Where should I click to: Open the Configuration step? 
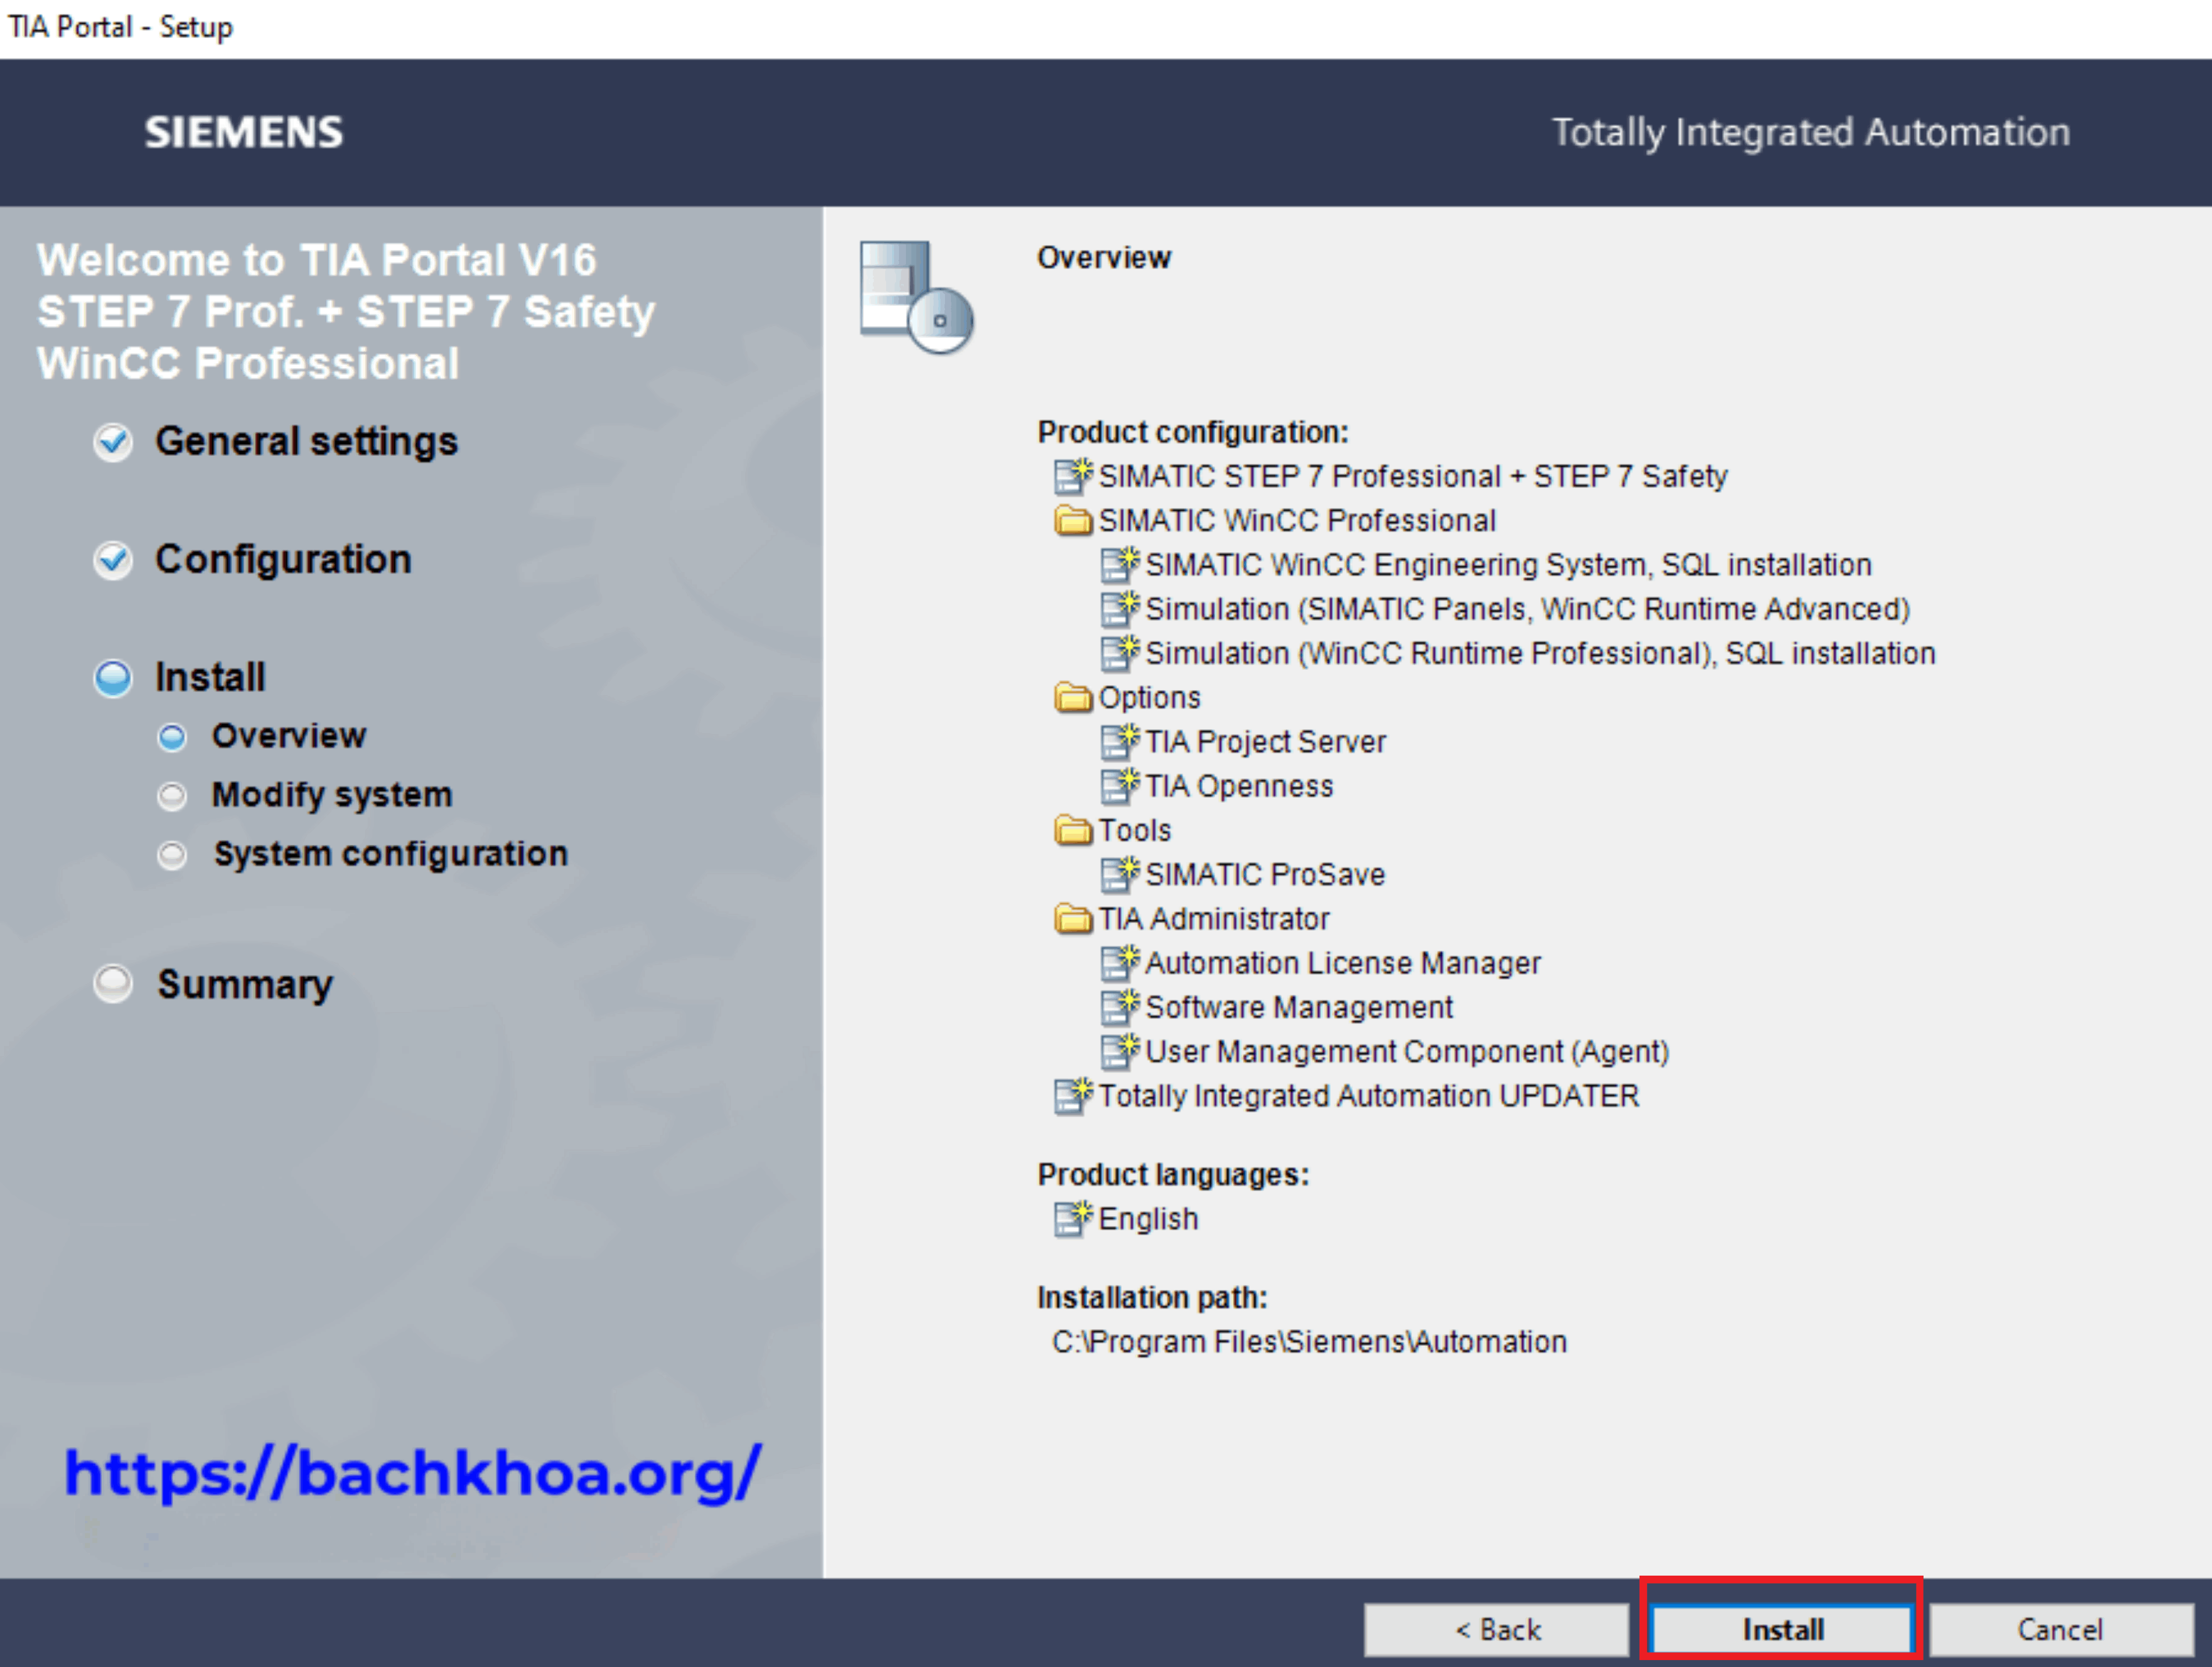click(283, 559)
